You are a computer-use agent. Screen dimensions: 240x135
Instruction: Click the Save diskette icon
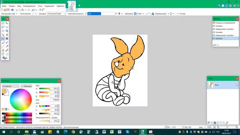[8, 10]
